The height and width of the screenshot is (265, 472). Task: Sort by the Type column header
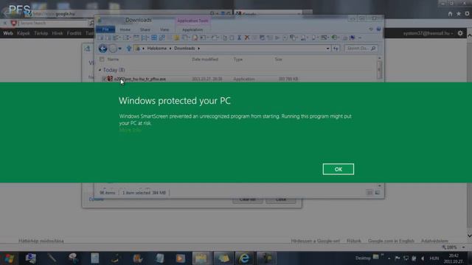pos(237,59)
